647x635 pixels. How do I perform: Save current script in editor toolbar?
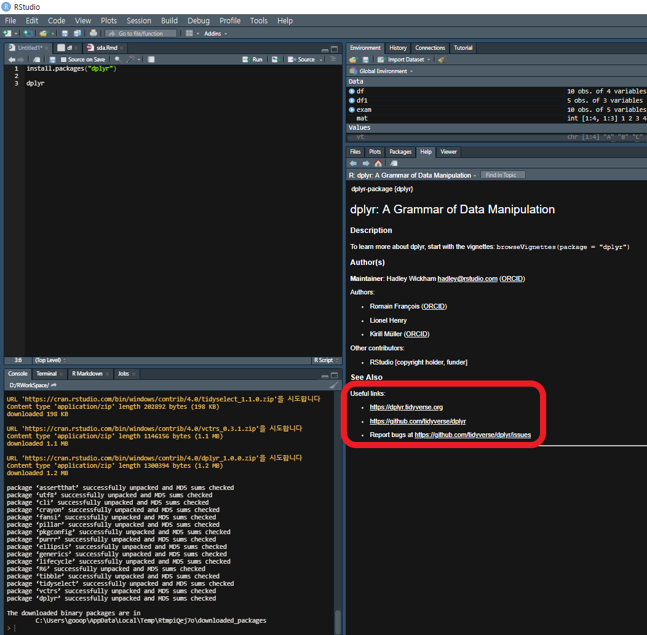pyautogui.click(x=52, y=60)
